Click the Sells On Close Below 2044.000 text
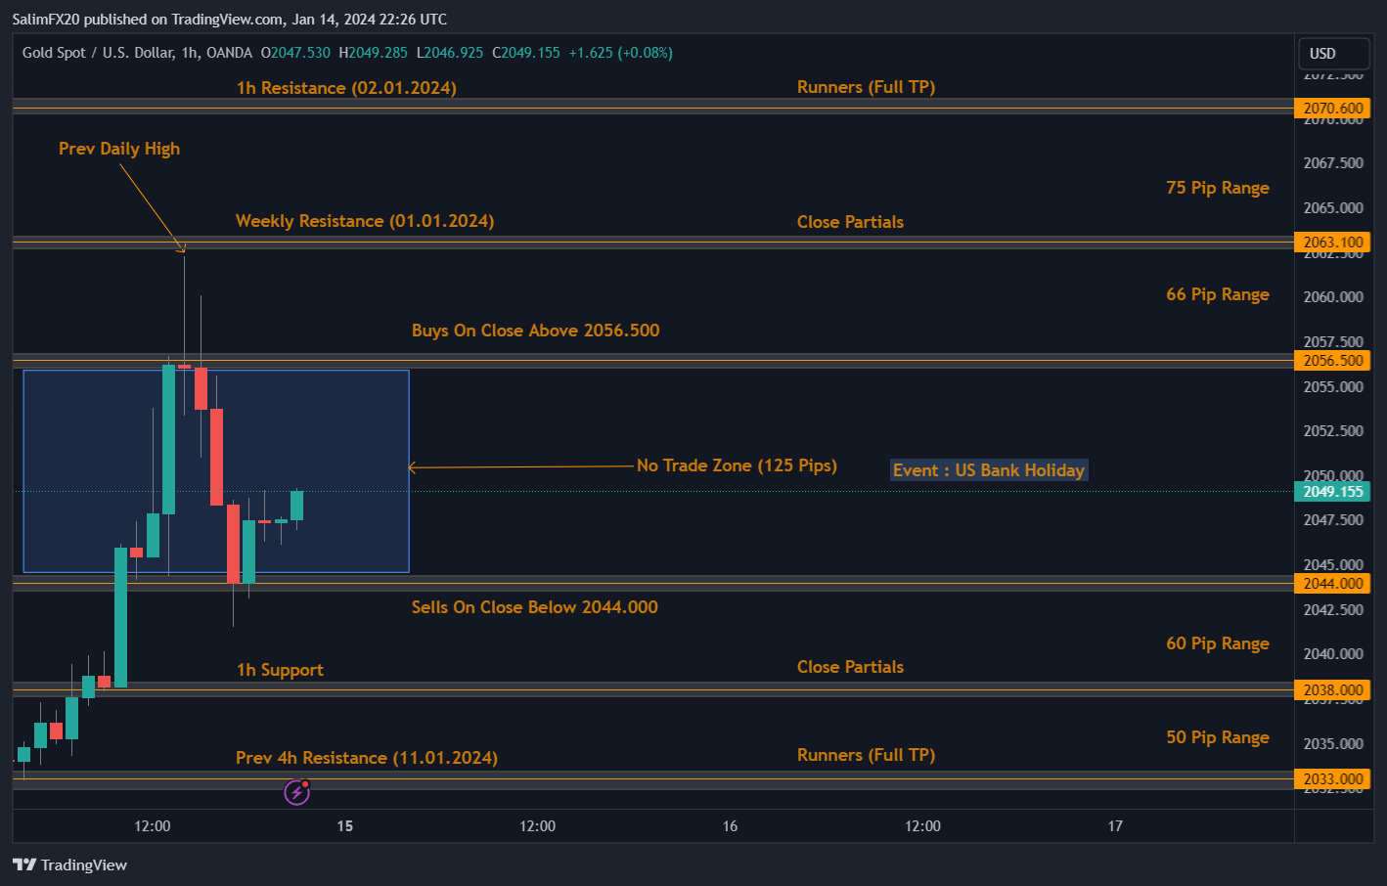 pos(534,607)
